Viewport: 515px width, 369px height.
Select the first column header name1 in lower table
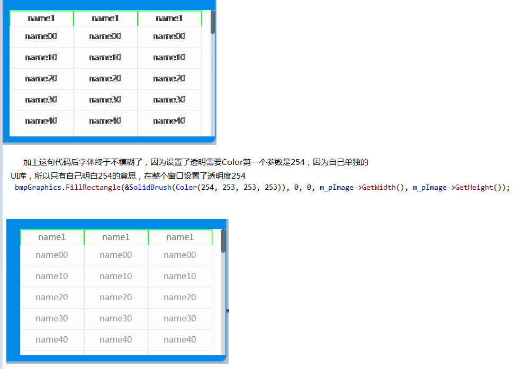[52, 237]
